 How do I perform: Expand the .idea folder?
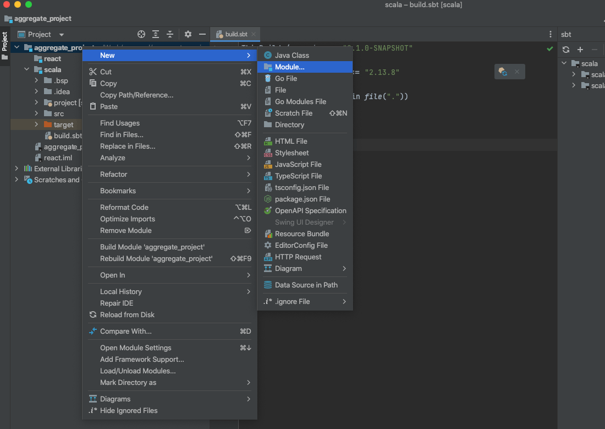click(36, 91)
